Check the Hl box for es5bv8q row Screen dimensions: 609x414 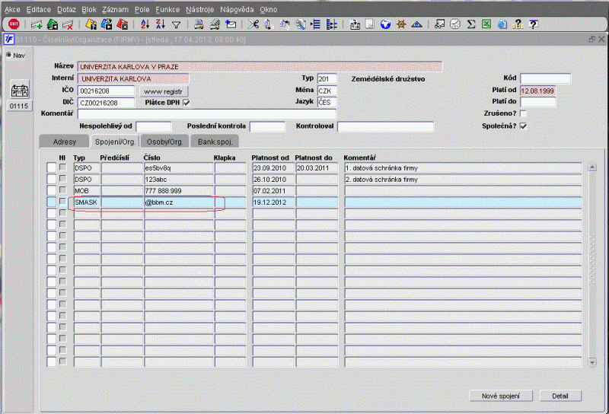[62, 167]
